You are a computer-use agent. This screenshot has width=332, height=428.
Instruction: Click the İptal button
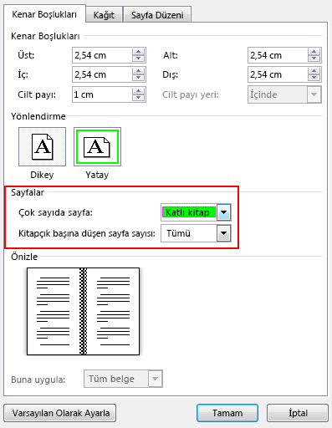[298, 413]
